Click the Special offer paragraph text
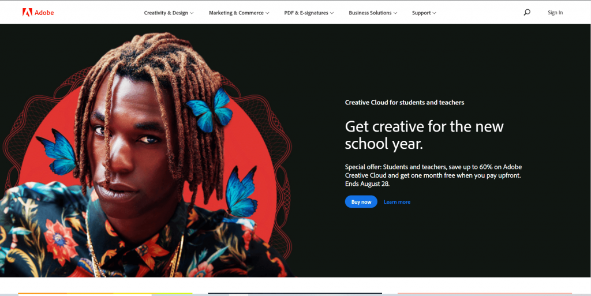This screenshot has height=296, width=591. (x=433, y=175)
